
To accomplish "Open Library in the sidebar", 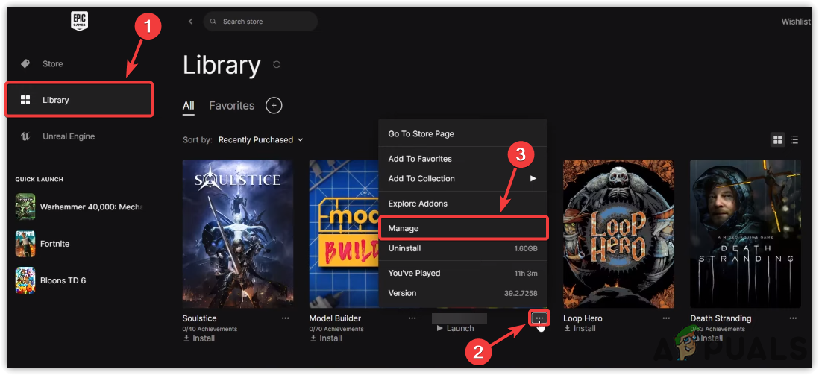I will pos(79,99).
